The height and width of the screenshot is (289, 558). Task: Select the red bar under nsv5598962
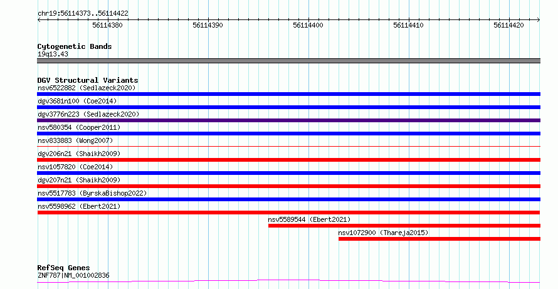coord(288,213)
